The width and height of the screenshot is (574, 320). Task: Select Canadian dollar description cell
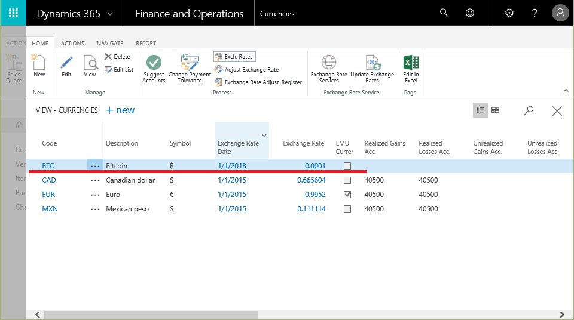pos(130,180)
